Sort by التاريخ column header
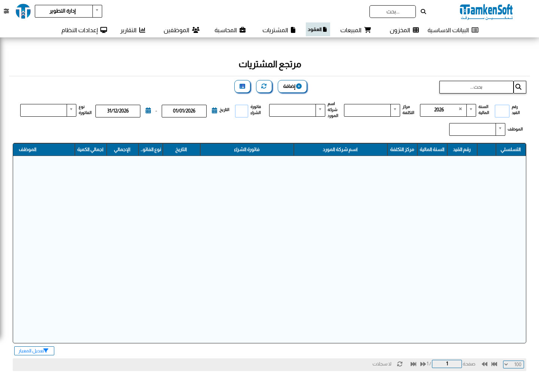539x386 pixels. (x=181, y=150)
